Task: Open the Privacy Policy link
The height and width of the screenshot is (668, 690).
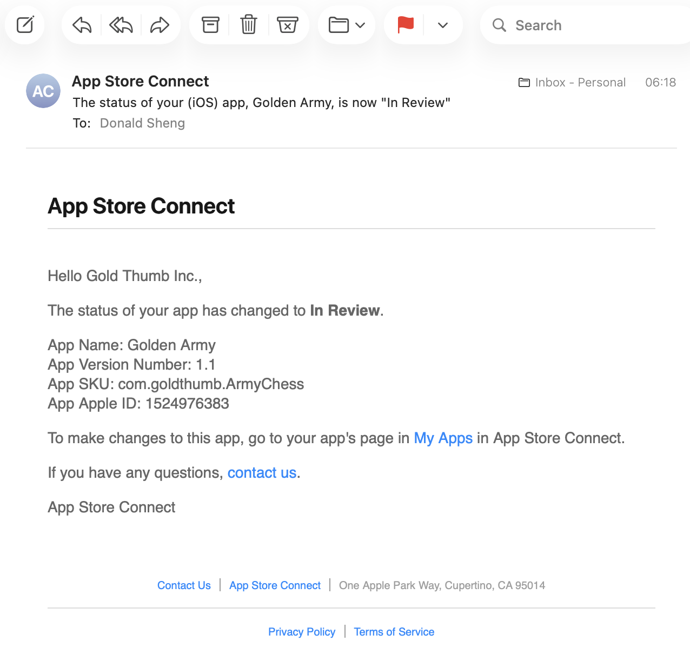Action: (302, 632)
